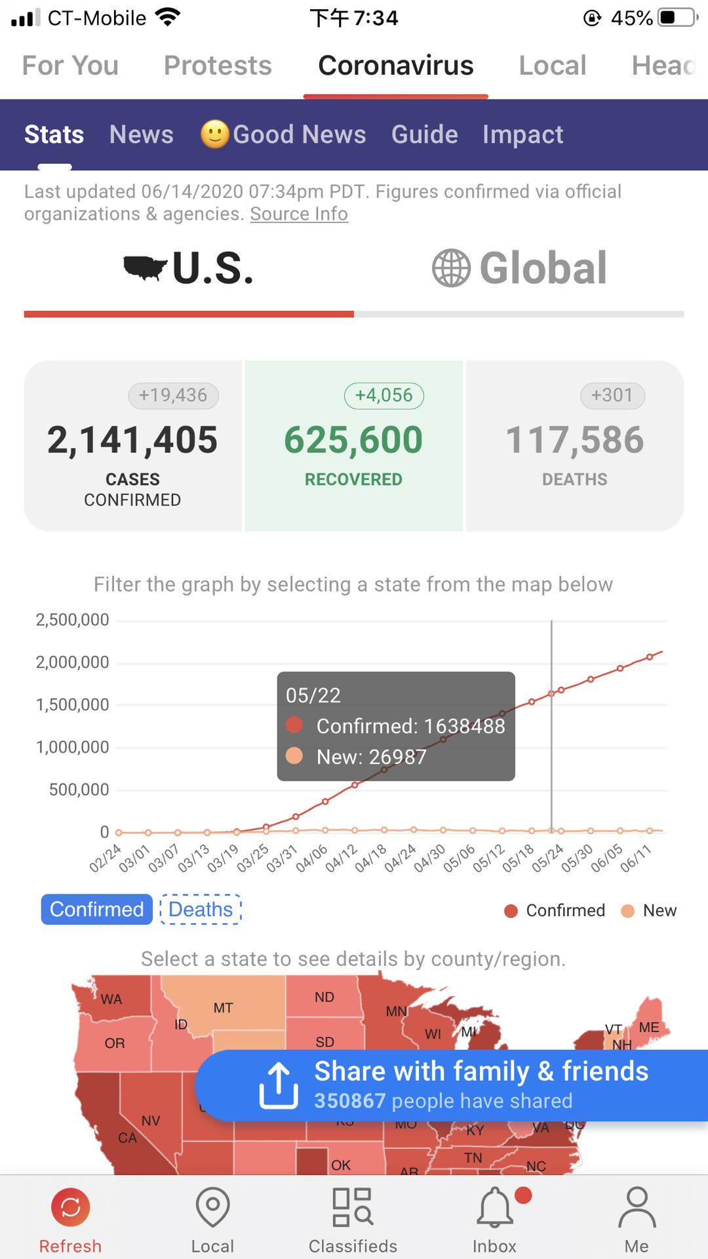Open the Me profile icon

(x=637, y=1207)
